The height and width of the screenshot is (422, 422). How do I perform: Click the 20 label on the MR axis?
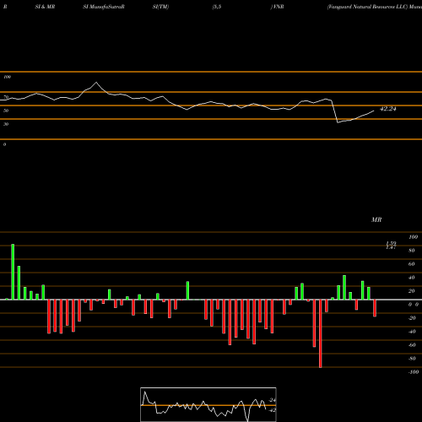[x=412, y=291]
